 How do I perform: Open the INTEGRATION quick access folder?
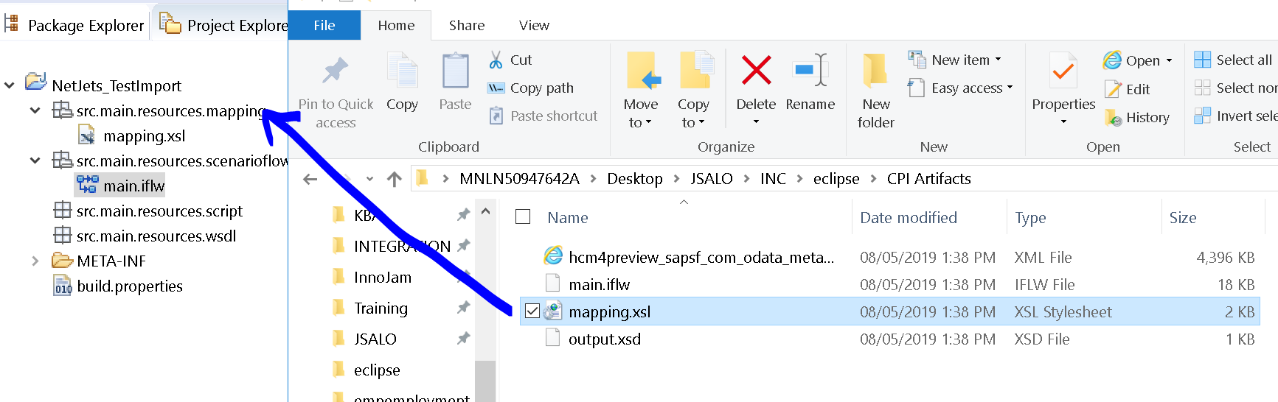click(402, 246)
